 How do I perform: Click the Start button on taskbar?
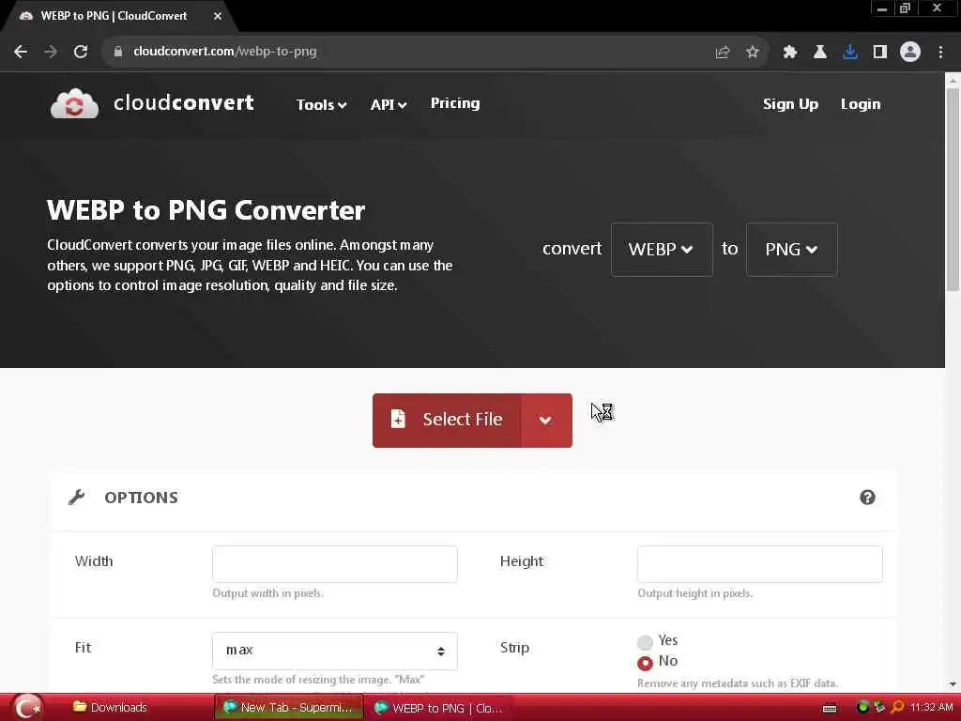click(x=27, y=707)
